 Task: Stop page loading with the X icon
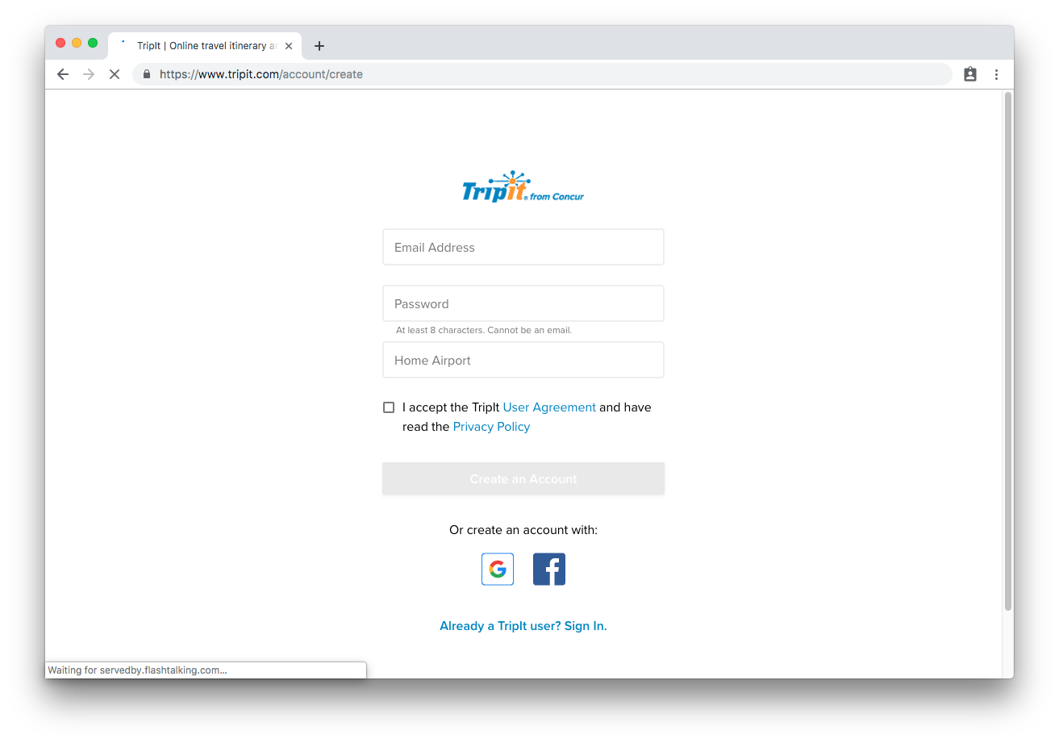tap(115, 74)
